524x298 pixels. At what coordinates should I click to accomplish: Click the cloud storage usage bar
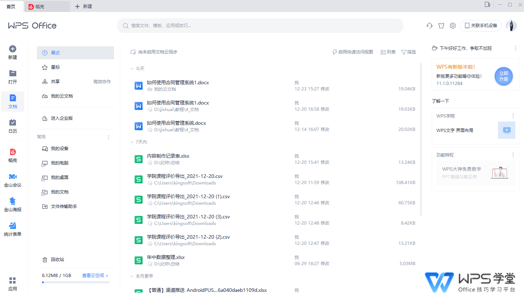(x=76, y=282)
